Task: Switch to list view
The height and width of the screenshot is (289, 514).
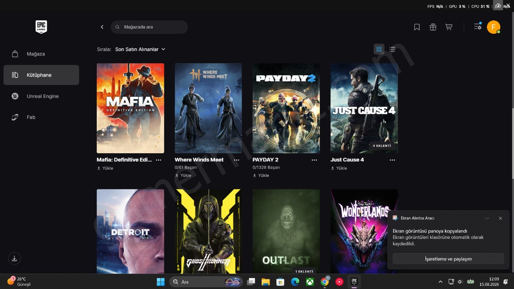Action: click(x=392, y=49)
